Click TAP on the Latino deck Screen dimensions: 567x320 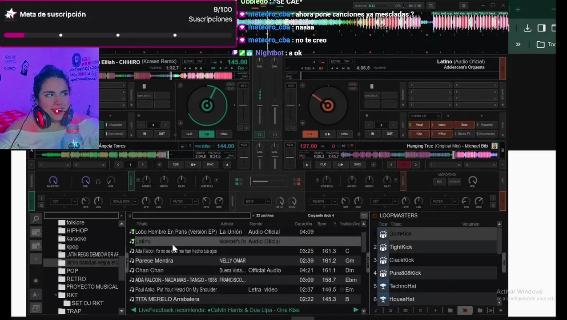tap(347, 61)
